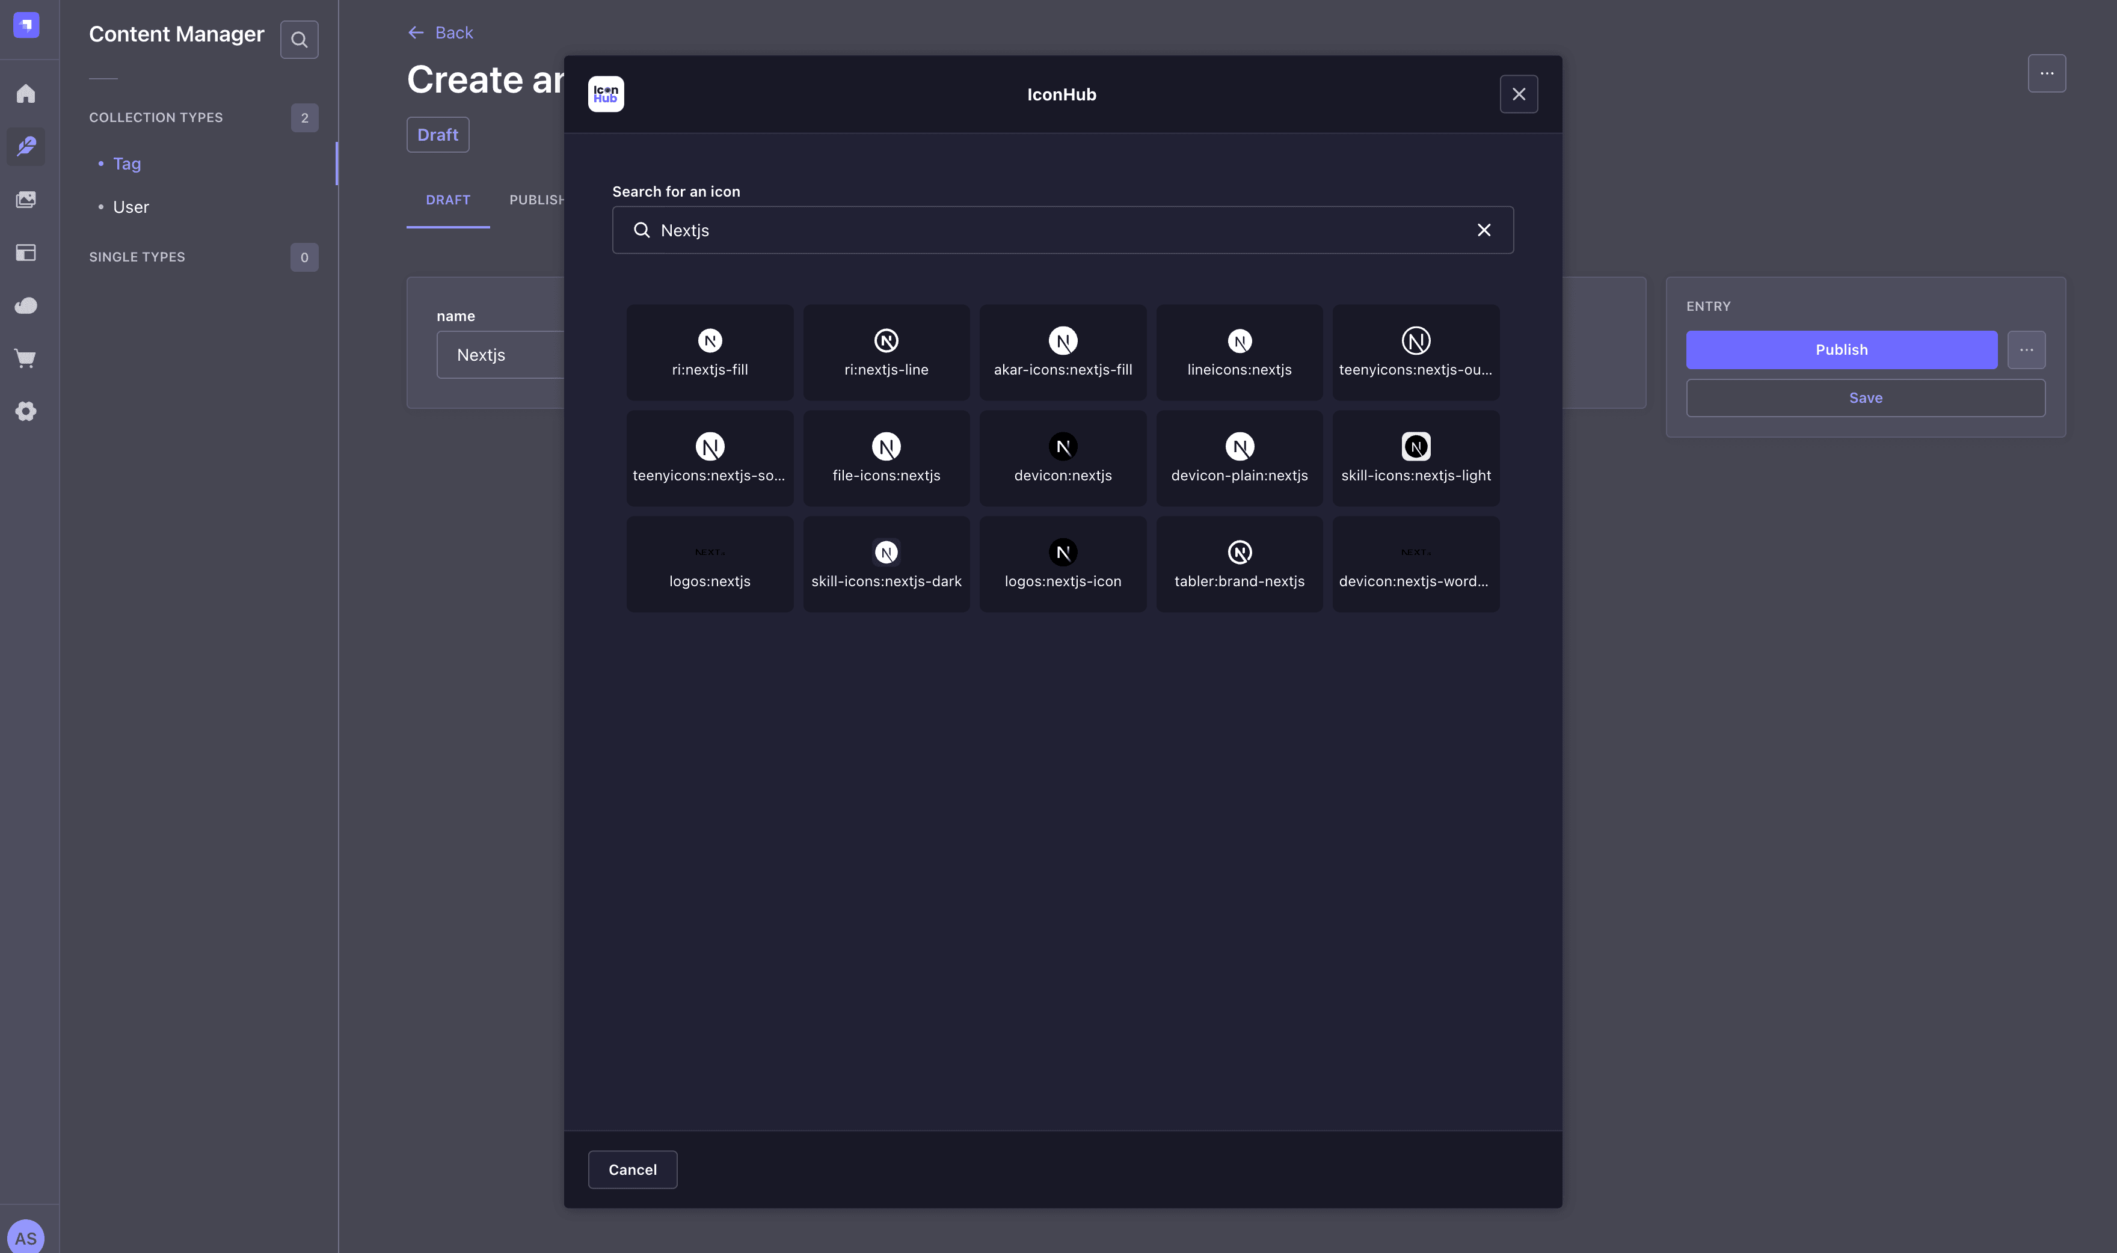Pick the lineicons:nextjs icon
This screenshot has width=2117, height=1253.
point(1239,352)
